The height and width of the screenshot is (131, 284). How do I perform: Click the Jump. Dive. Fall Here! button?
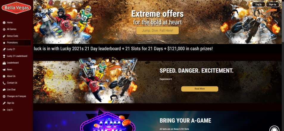click(157, 31)
